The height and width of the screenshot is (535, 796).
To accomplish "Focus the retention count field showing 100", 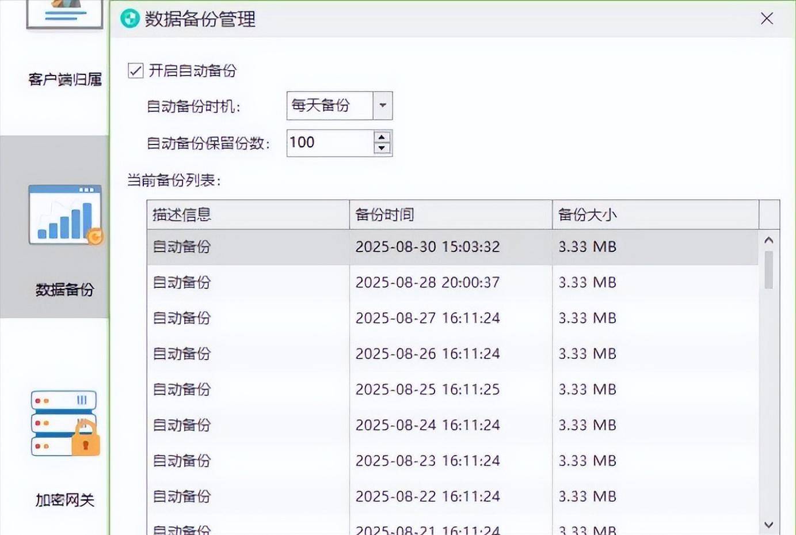I will [330, 142].
